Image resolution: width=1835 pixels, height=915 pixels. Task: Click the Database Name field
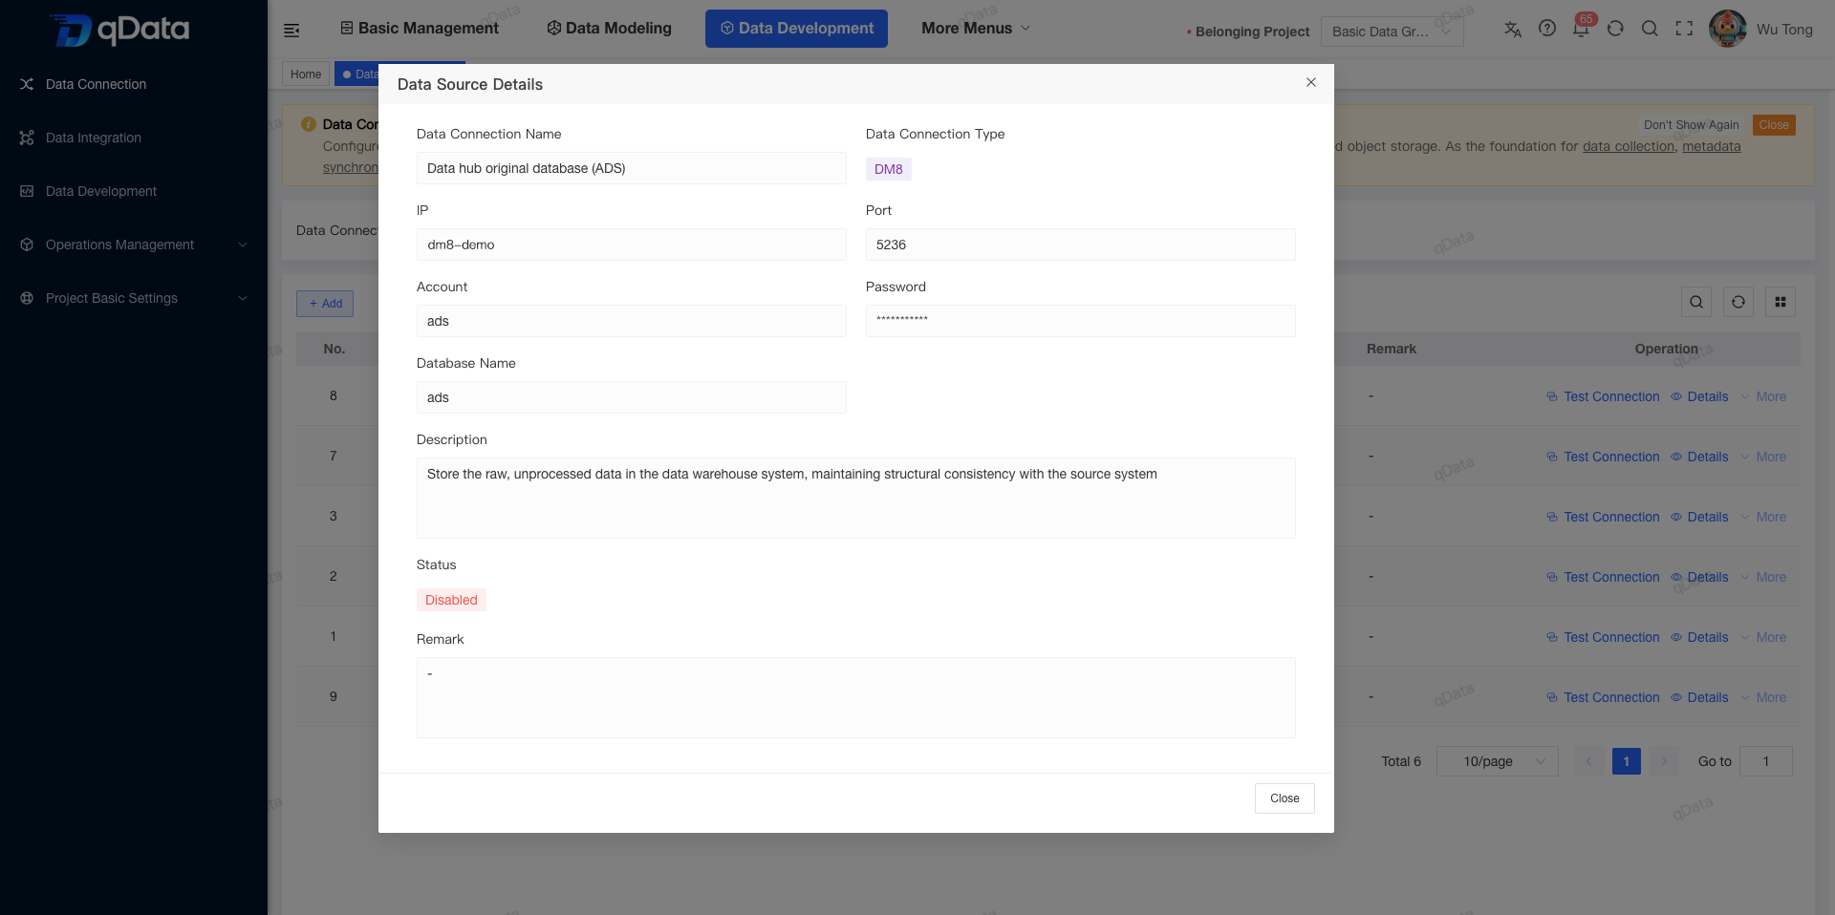[632, 397]
